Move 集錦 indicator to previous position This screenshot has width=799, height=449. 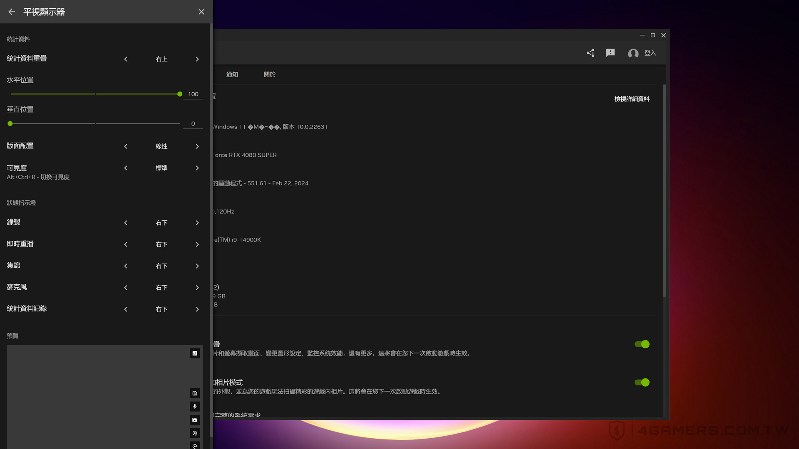click(x=126, y=266)
